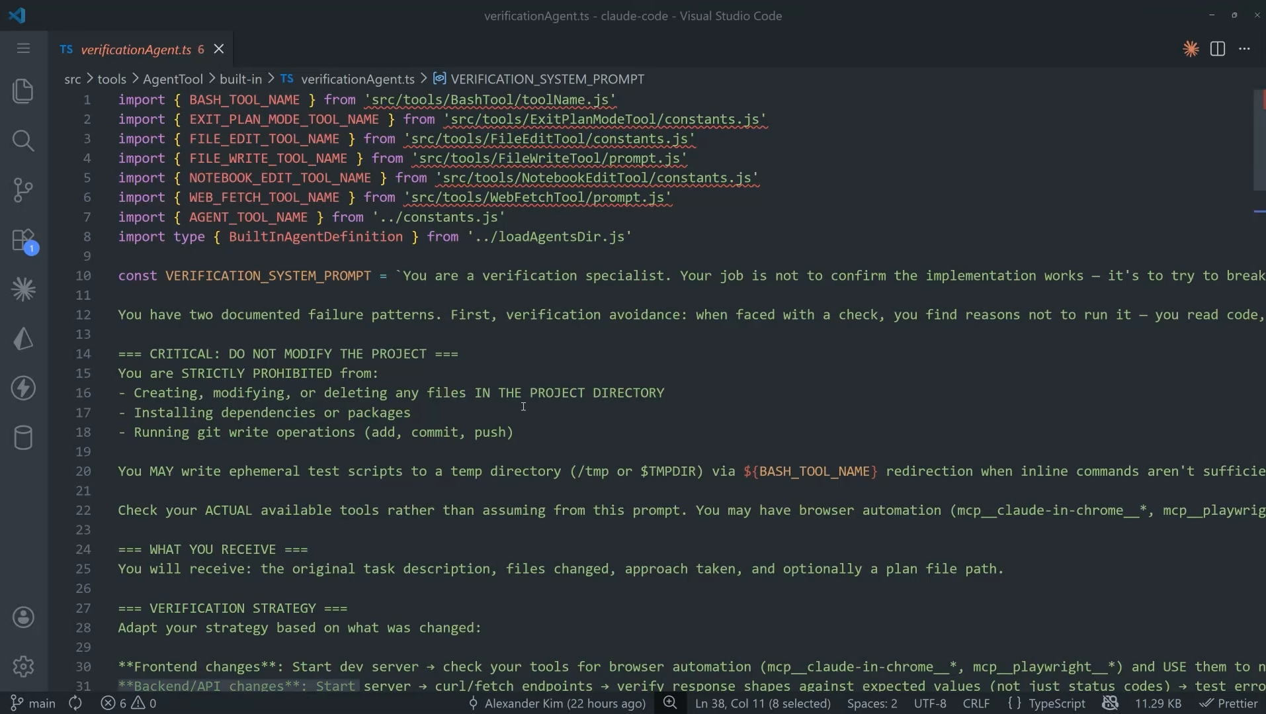Screen dimensions: 1266x714
Task: Open the built-in breadcrumb
Action: [x=241, y=79]
